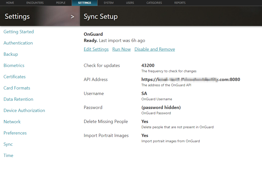262x172 pixels.
Task: View the REPORTS tab
Action: coord(180,3)
